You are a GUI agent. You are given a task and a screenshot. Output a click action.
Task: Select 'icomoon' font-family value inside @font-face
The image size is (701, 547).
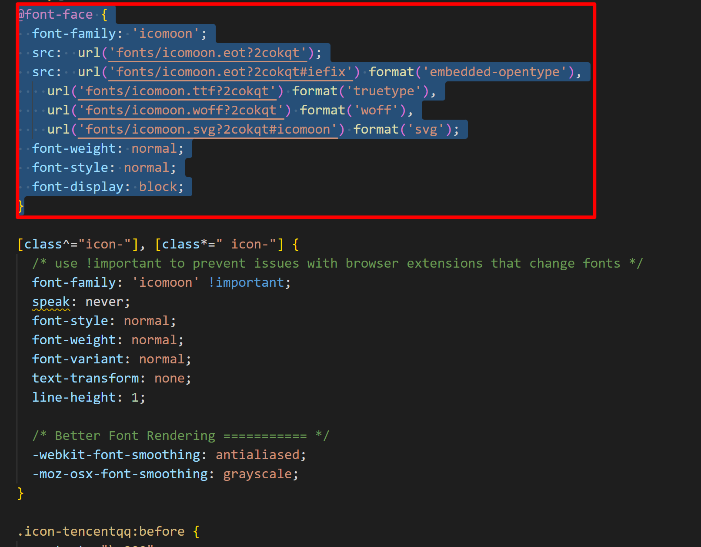(166, 34)
